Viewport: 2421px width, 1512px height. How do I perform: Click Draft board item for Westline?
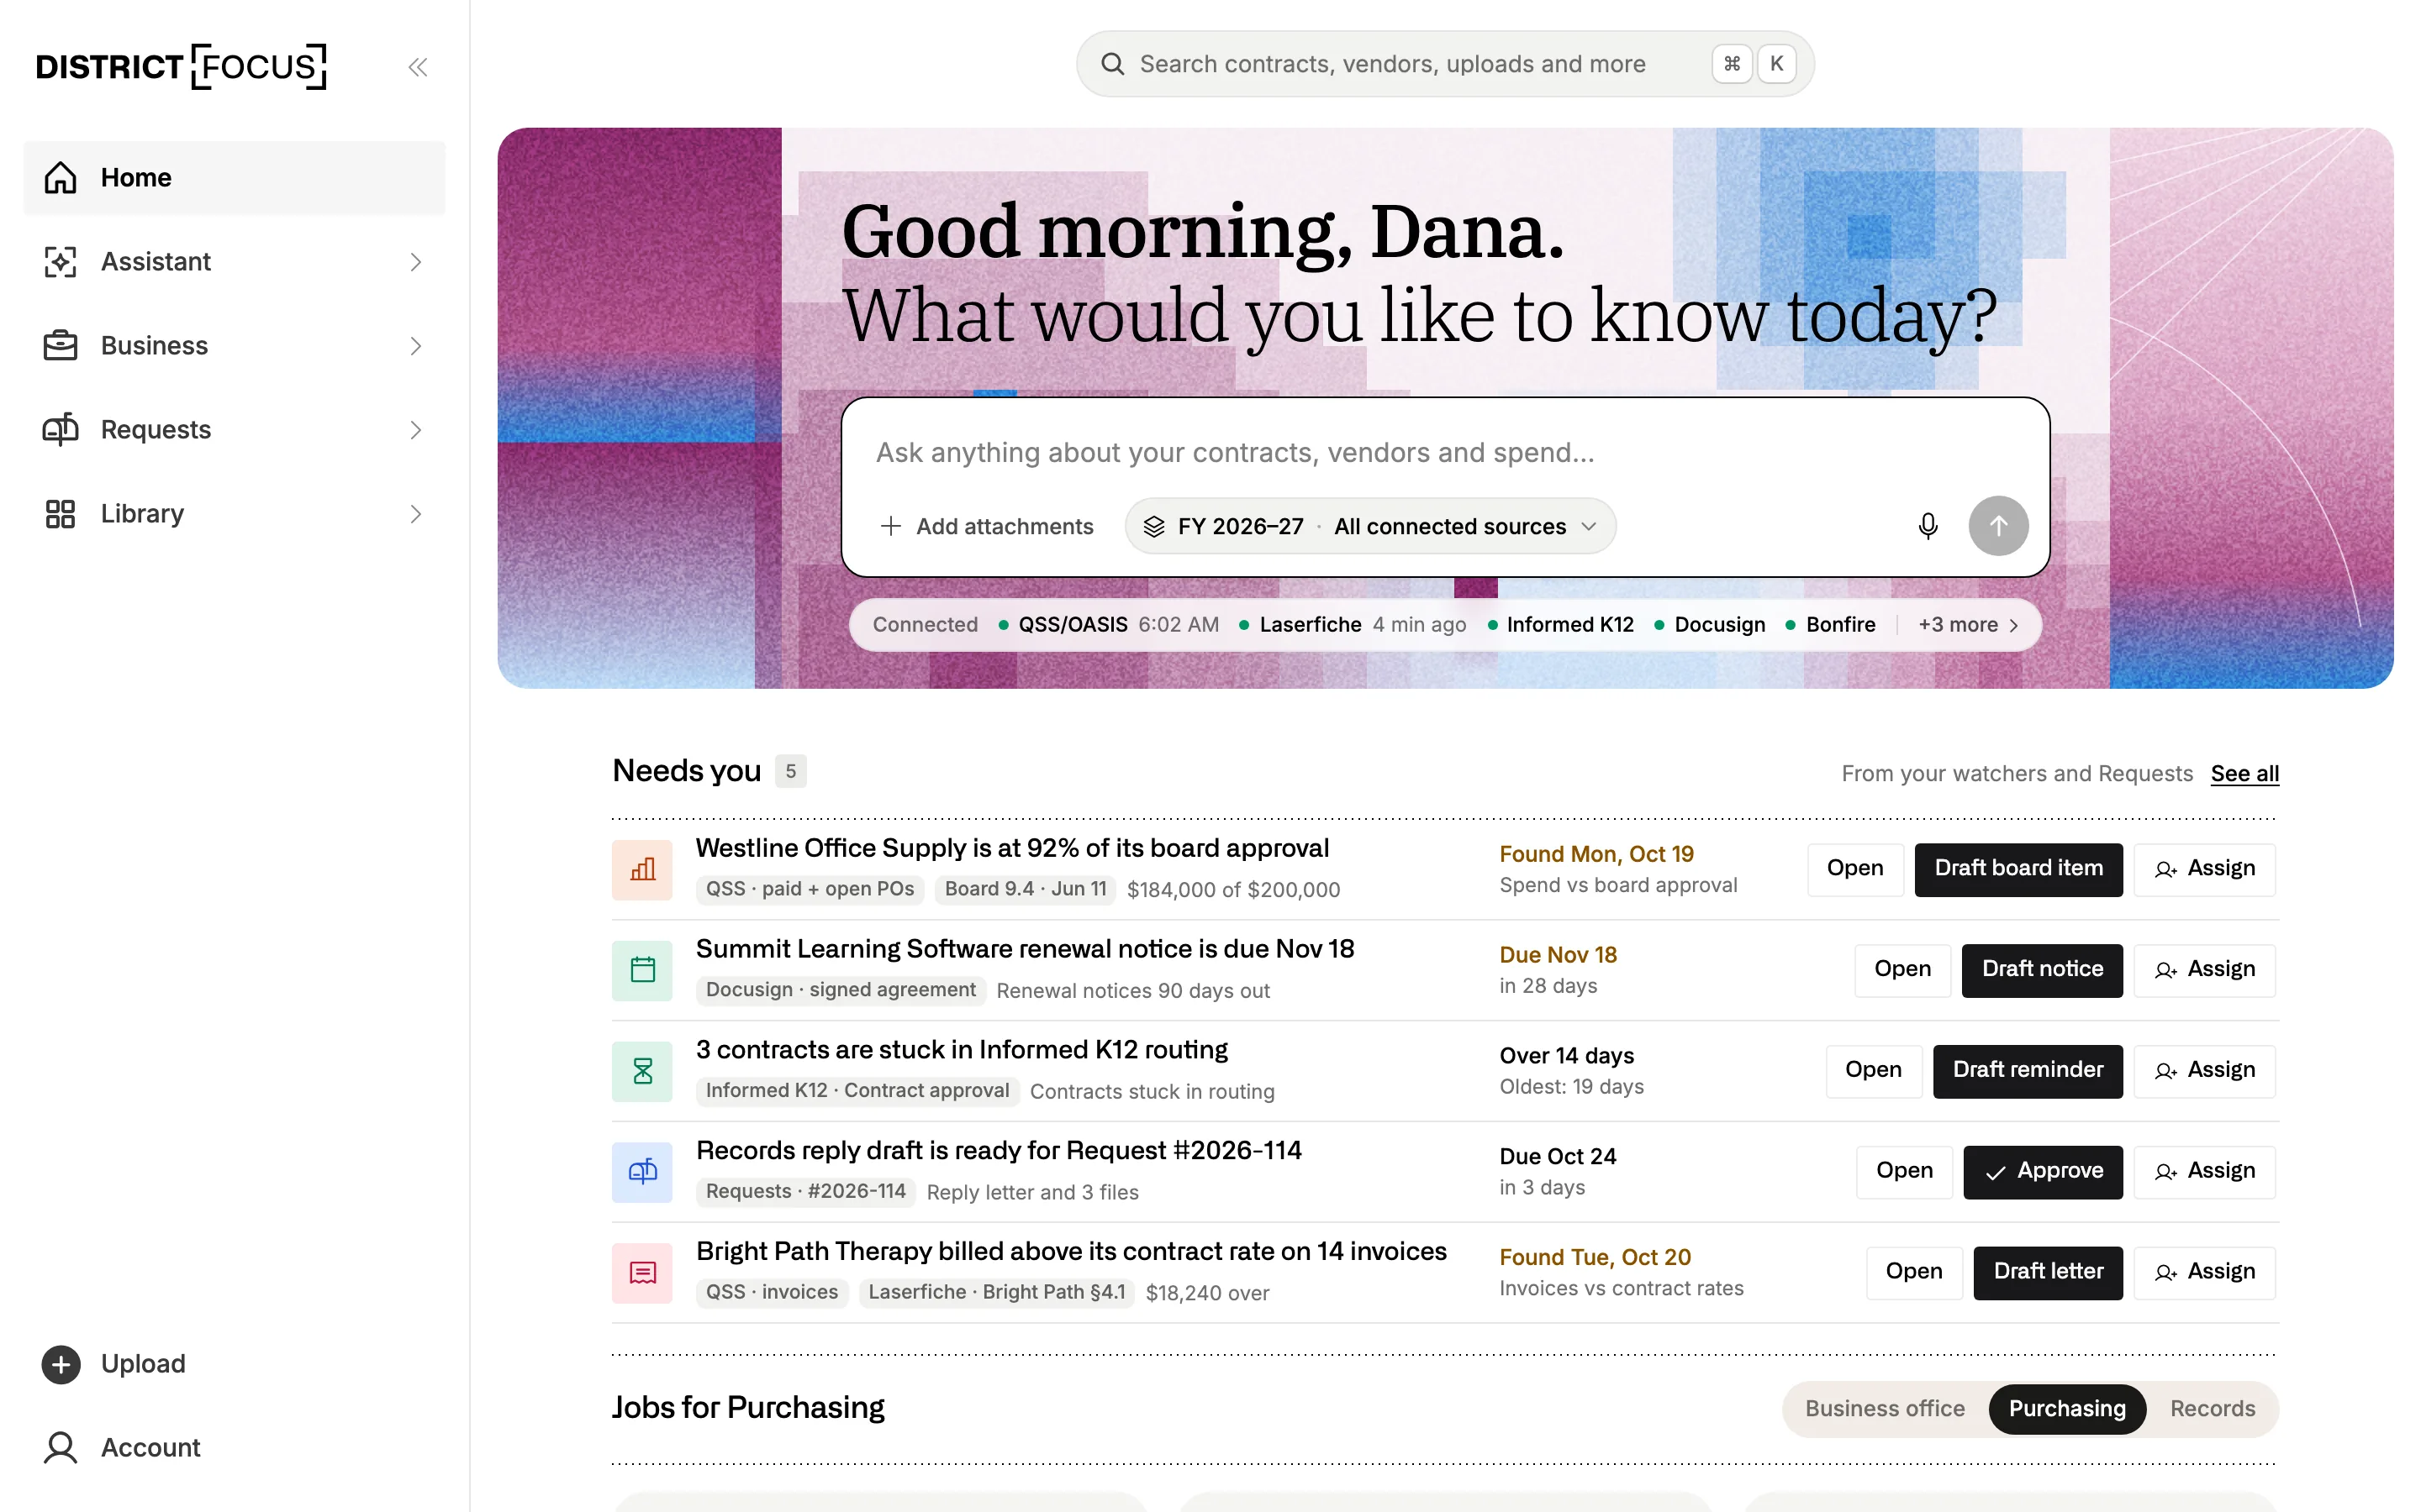coord(2017,869)
